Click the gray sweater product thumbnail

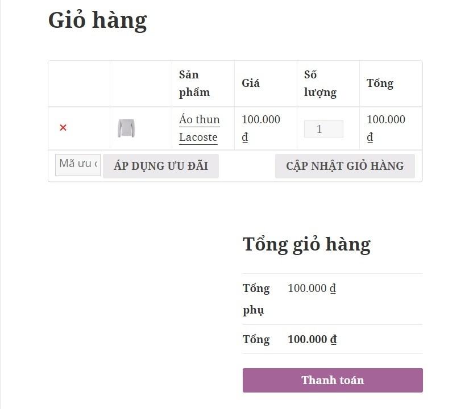pyautogui.click(x=126, y=128)
